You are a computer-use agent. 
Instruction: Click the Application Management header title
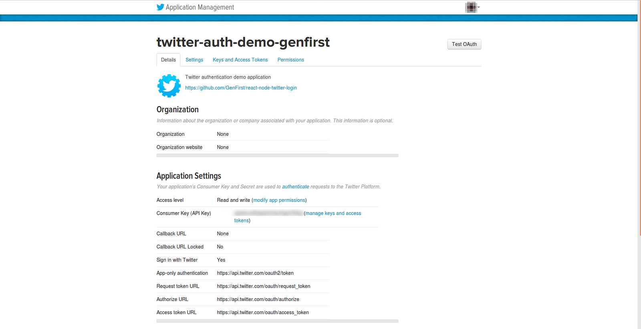coord(200,7)
